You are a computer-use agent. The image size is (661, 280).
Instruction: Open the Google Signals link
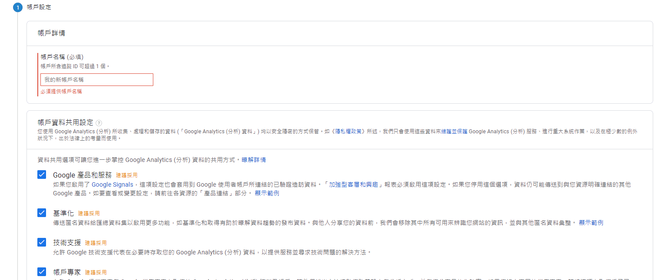112,184
